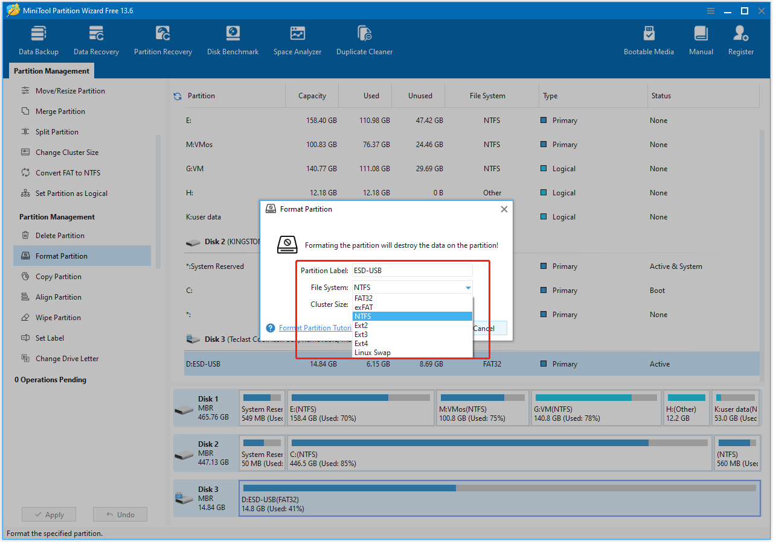Launch Data Recovery
This screenshot has height=542, width=773.
[x=95, y=39]
